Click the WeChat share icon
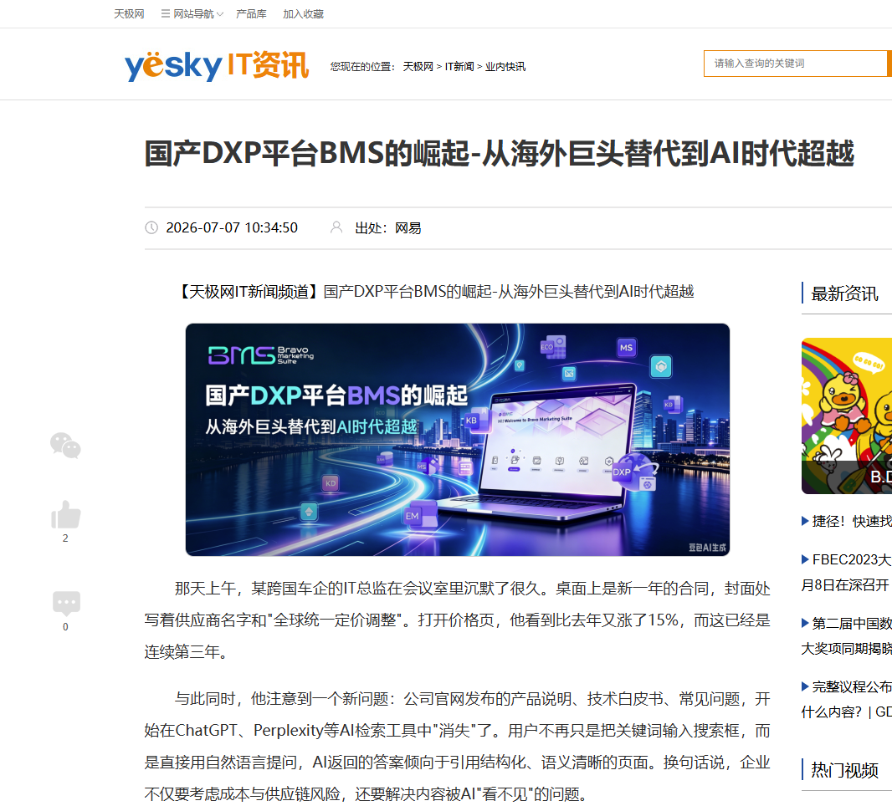 click(65, 445)
